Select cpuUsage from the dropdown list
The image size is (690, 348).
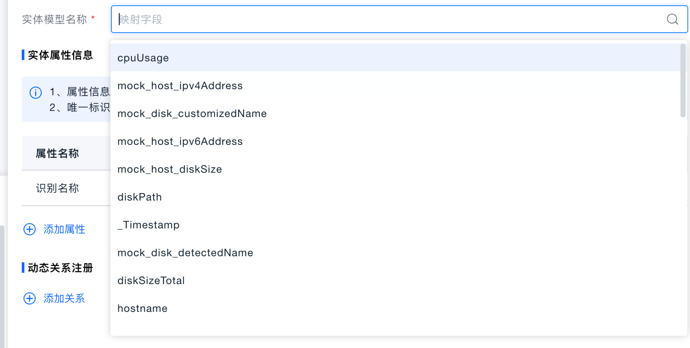(143, 58)
